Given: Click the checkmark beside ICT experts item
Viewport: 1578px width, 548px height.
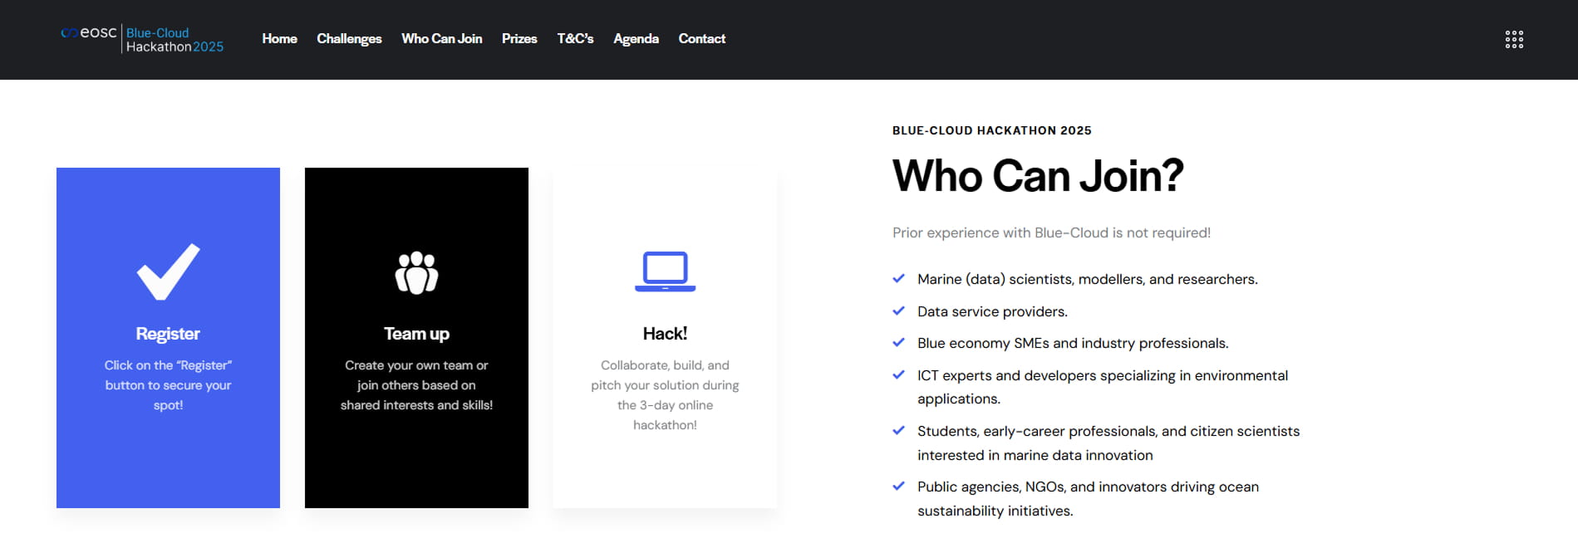Looking at the screenshot, I should tap(898, 375).
